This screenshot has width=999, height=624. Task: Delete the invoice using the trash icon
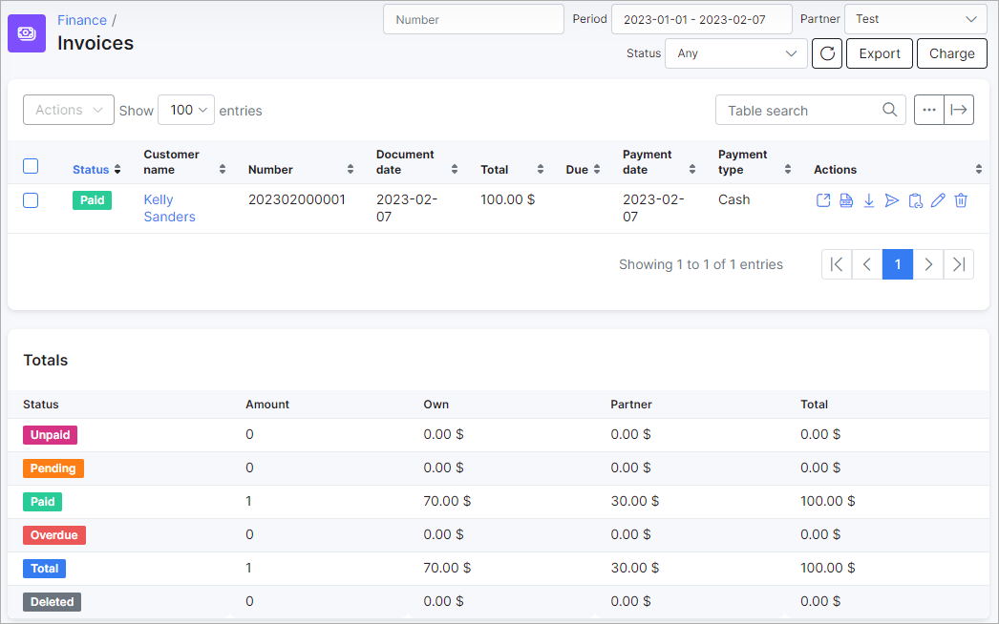pos(960,200)
